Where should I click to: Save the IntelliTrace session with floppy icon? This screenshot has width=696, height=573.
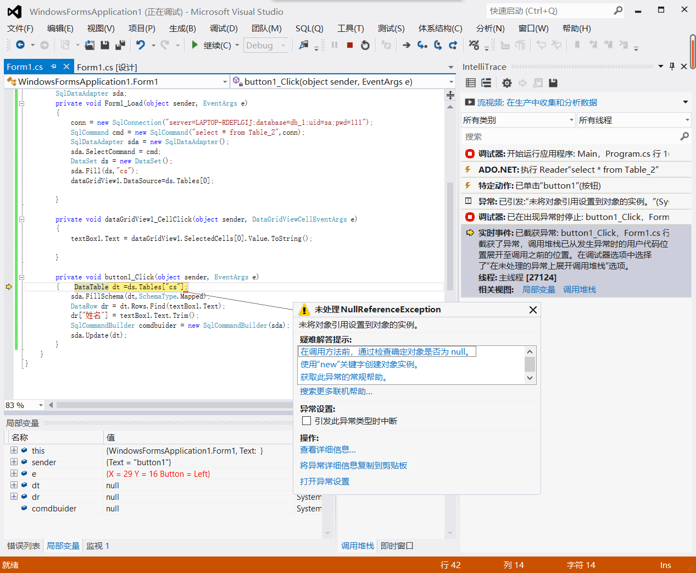553,82
